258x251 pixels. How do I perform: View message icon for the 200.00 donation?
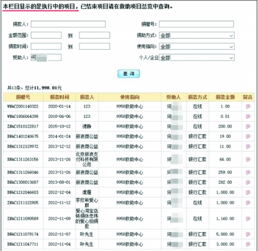(248, 126)
